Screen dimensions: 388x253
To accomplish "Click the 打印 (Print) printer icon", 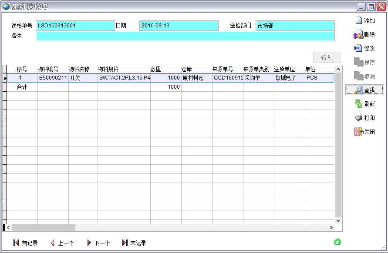I will pyautogui.click(x=358, y=118).
